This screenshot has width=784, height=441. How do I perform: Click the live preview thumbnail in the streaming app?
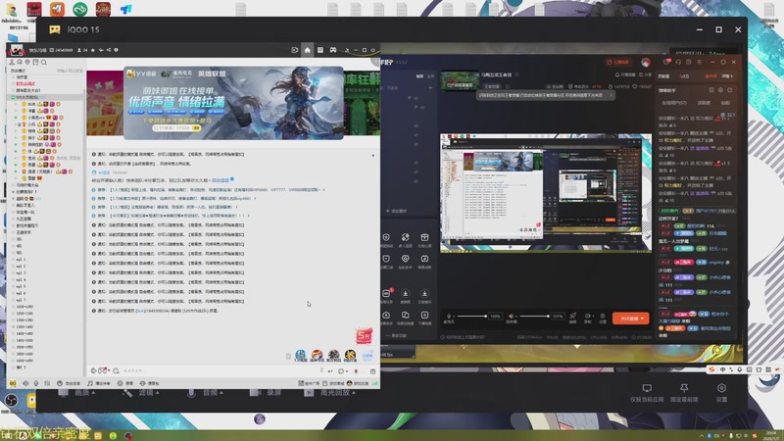(459, 80)
